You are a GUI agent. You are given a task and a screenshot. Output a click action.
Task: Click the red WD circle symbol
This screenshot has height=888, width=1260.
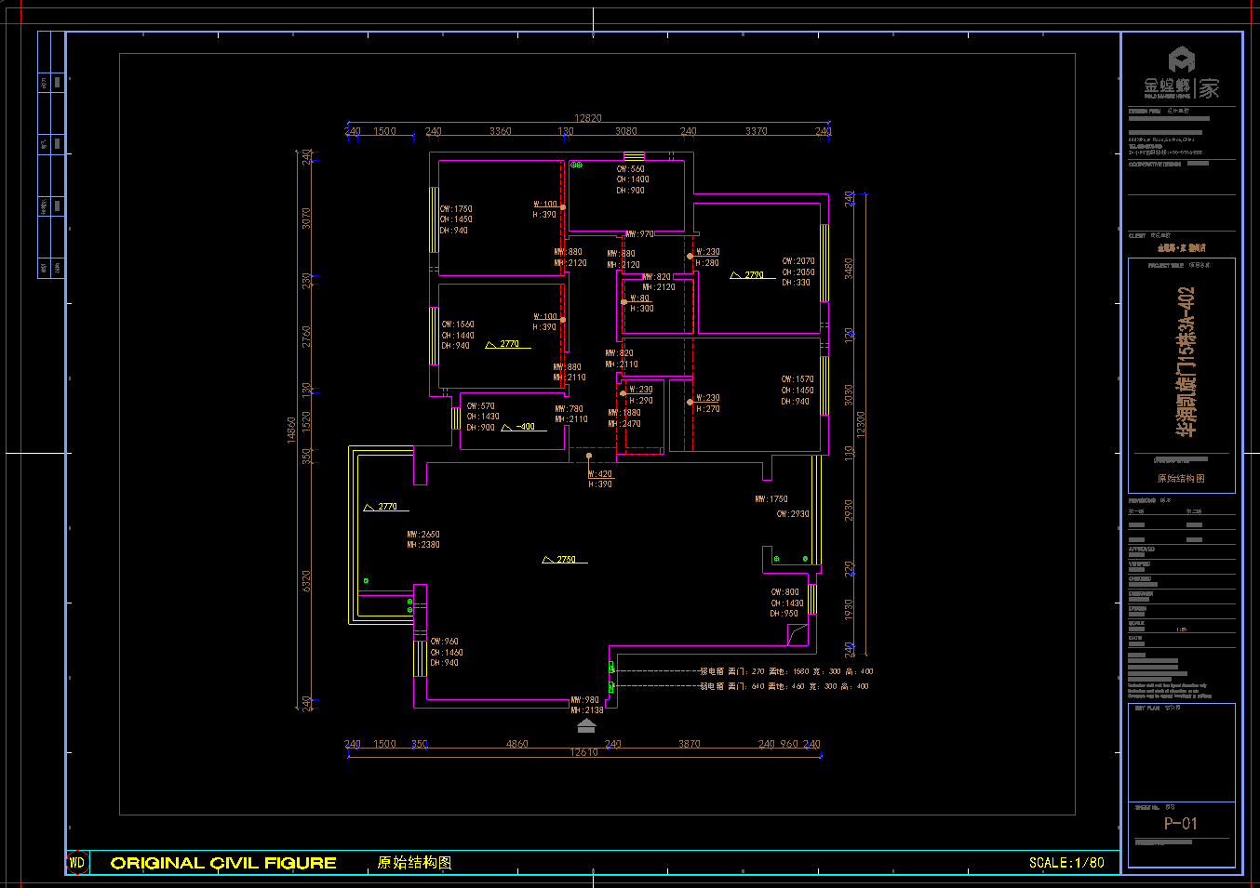click(77, 862)
